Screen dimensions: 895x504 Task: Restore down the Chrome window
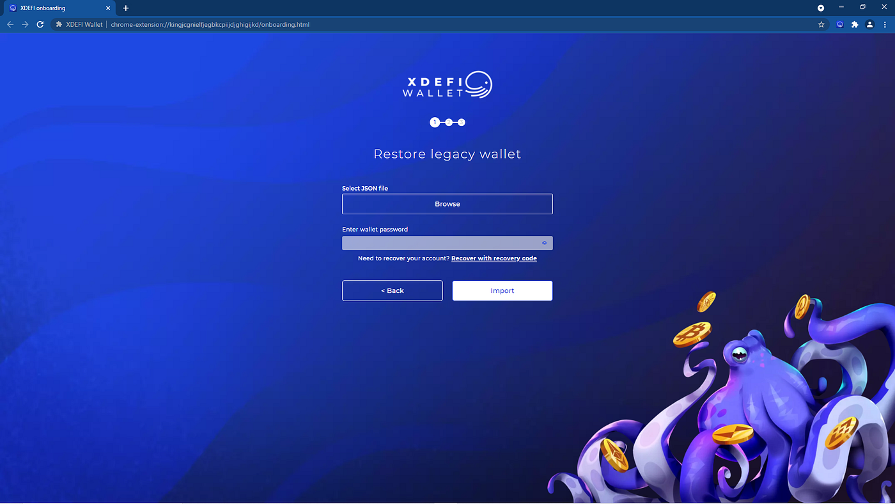tap(862, 7)
